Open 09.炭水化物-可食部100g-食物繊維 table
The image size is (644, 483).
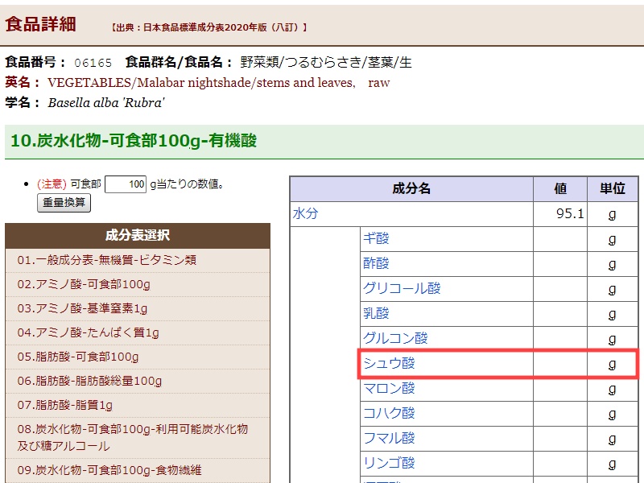coord(109,470)
